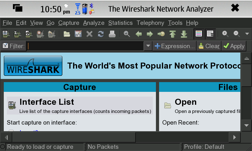Screen dimensions: 252x151
Task: Click the horizontal scrollbar right arrow
Action: 235,137
